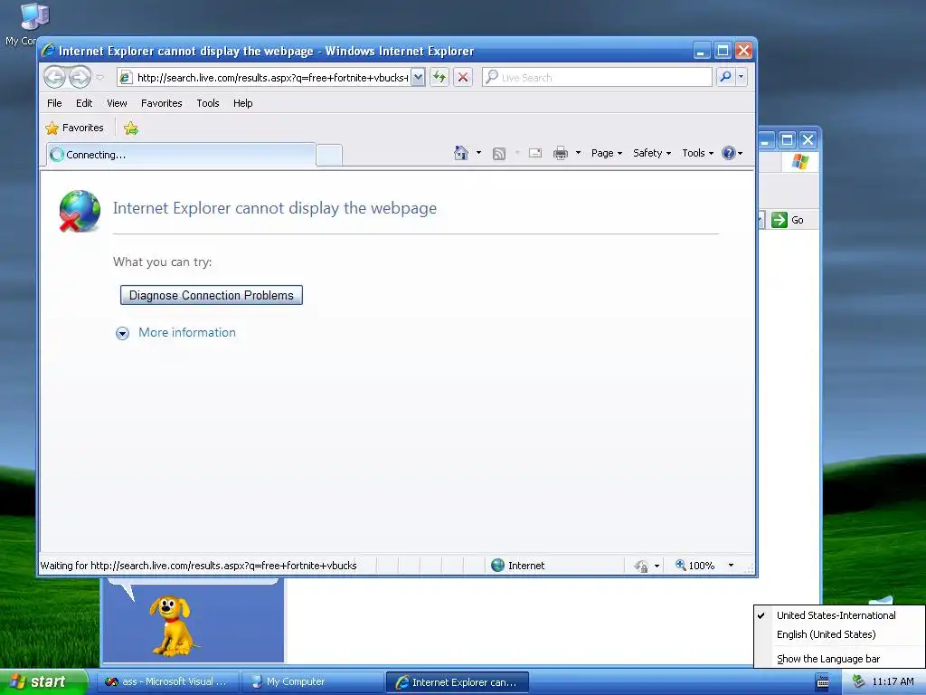
Task: Click the Windows flag logo in background window
Action: click(800, 161)
